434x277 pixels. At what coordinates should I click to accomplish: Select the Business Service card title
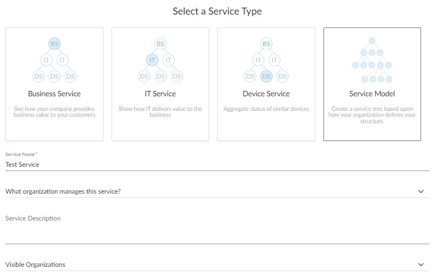pos(54,94)
